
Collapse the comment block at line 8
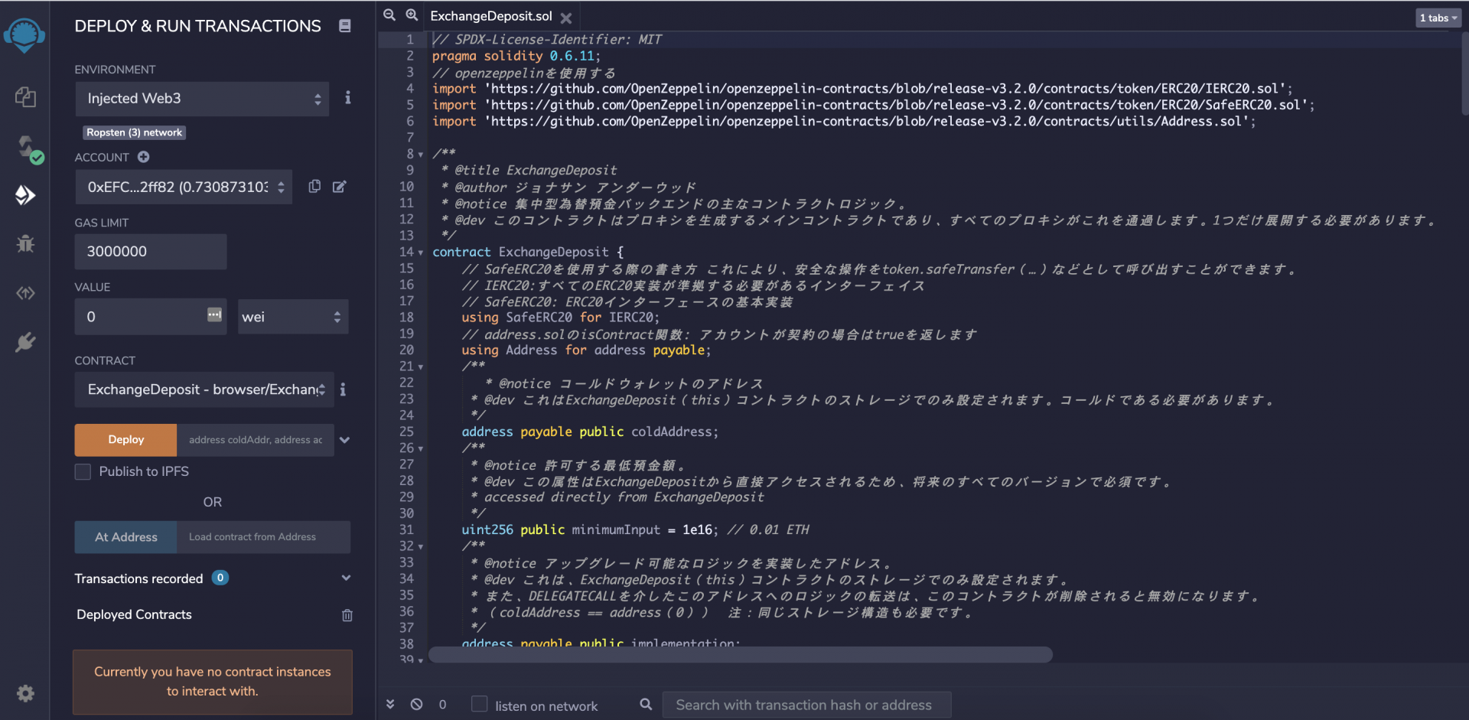point(421,155)
